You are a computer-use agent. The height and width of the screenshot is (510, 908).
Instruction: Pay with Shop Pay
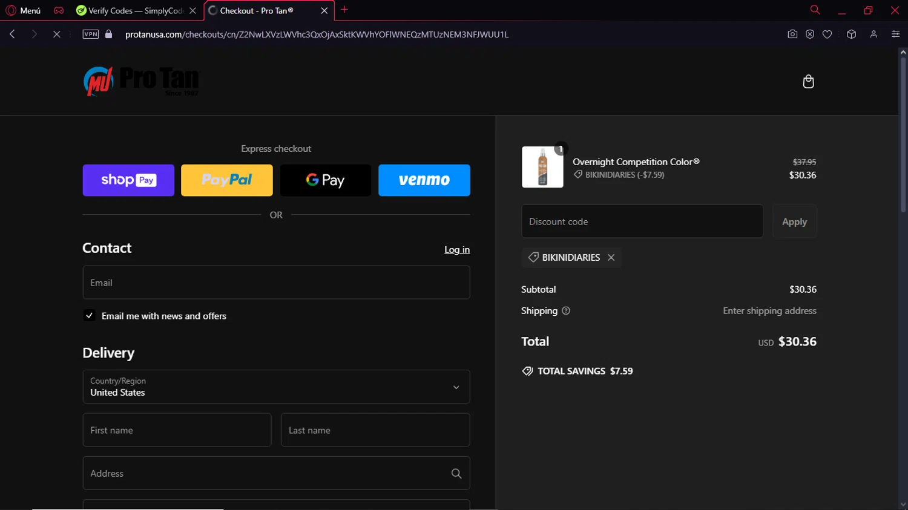(x=128, y=180)
